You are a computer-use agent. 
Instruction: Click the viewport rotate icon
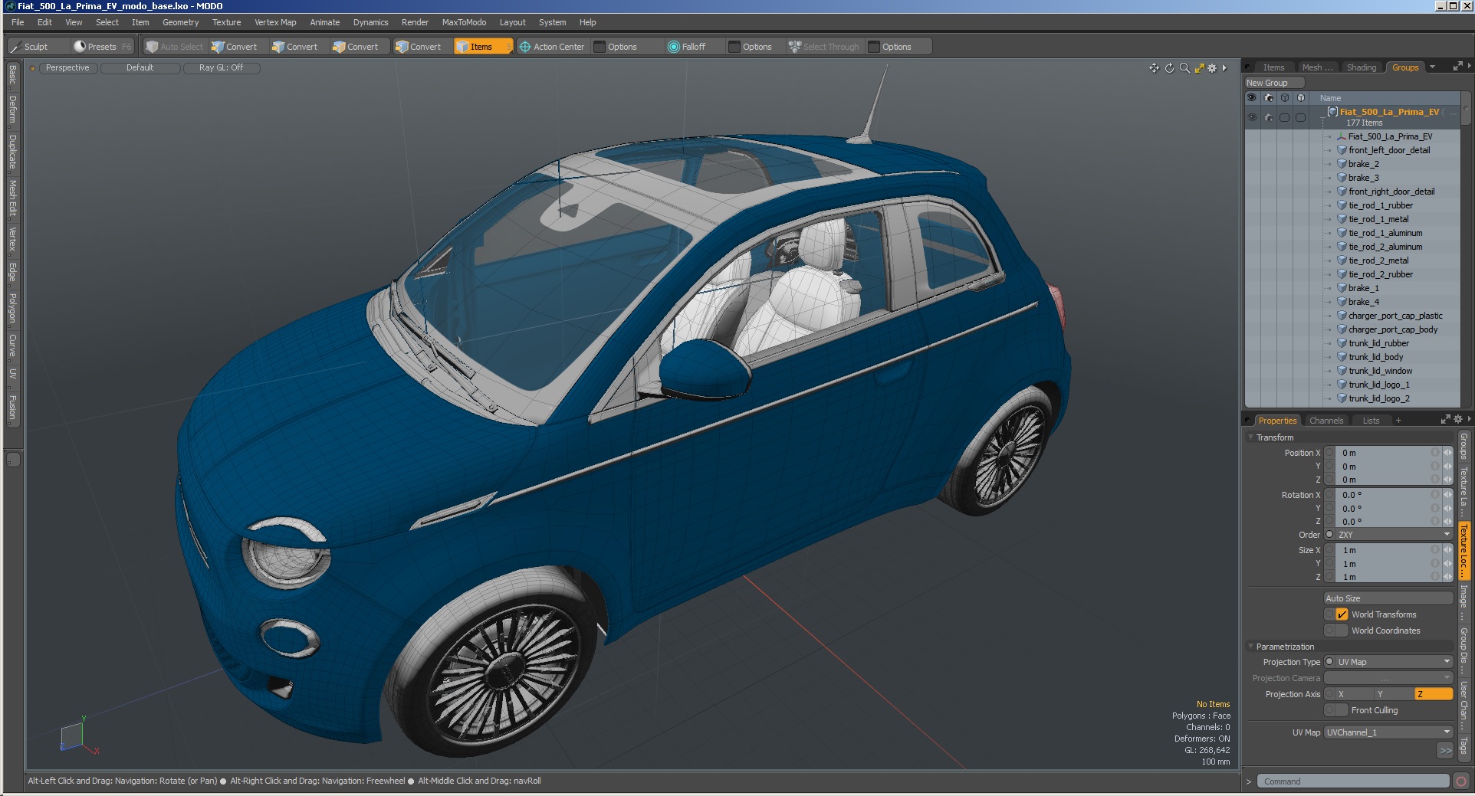pos(1169,68)
